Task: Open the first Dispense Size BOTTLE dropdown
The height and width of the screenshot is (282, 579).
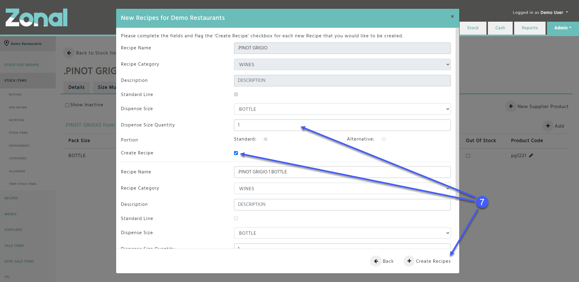Action: tap(342, 109)
